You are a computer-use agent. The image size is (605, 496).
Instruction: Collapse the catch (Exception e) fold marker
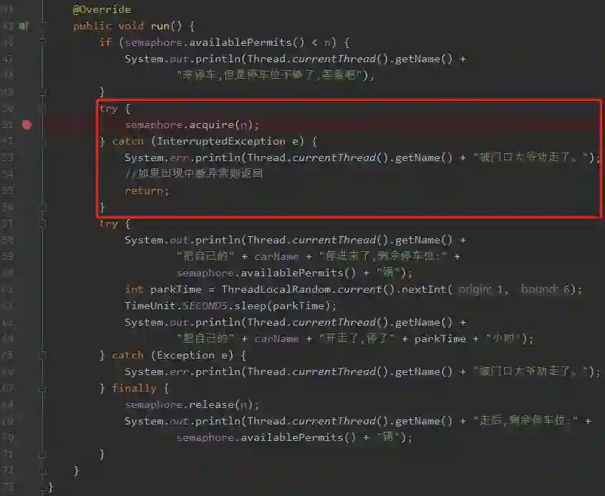coord(43,355)
